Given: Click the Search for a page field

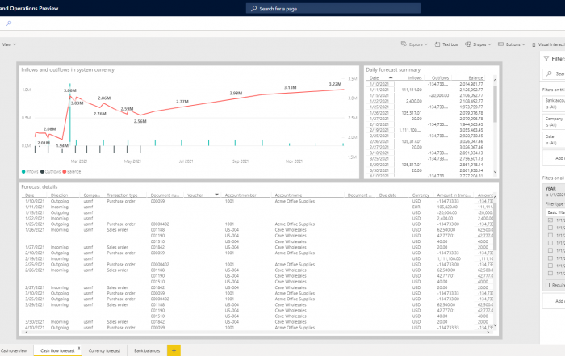Looking at the screenshot, I should (333, 8).
